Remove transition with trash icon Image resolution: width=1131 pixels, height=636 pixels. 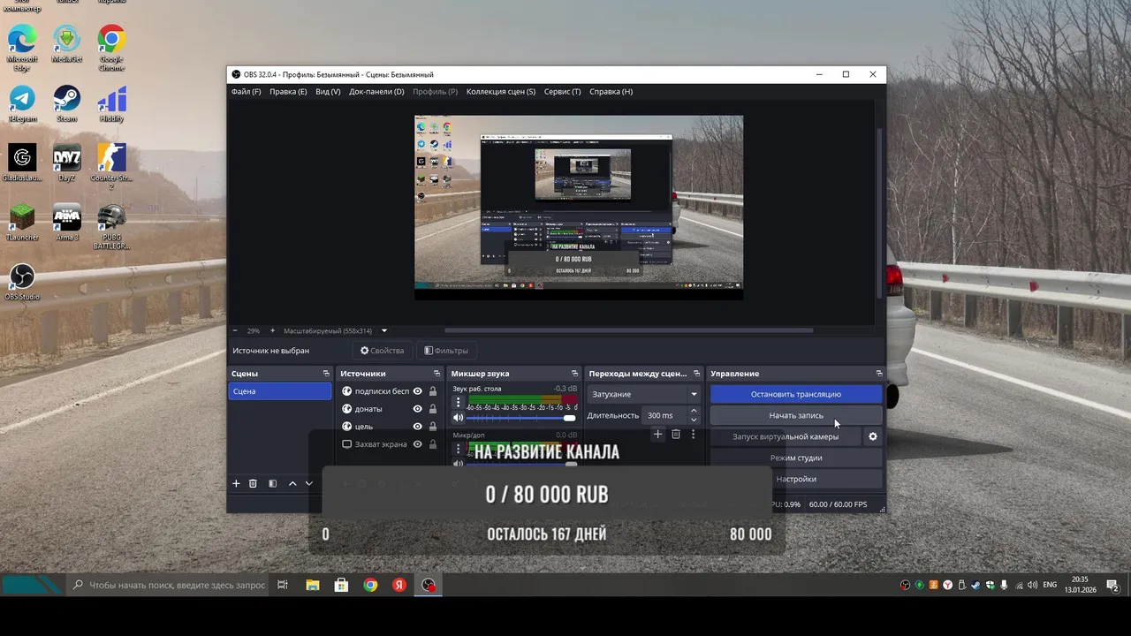click(x=676, y=434)
